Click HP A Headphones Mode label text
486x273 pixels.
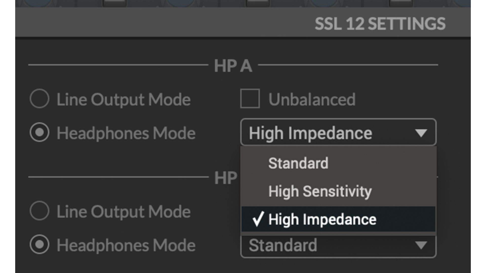coord(126,133)
